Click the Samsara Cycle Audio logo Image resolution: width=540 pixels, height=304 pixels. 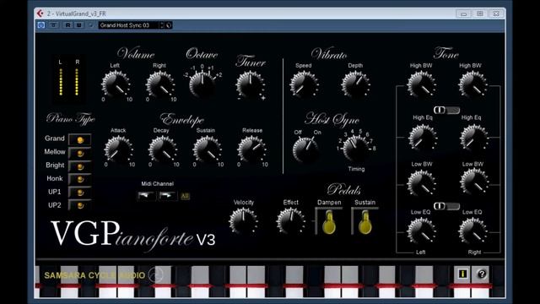tap(103, 275)
